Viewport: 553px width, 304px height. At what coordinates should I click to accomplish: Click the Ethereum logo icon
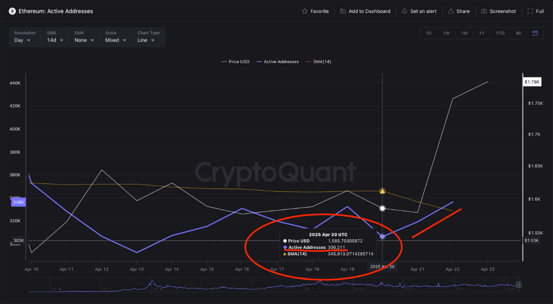(x=12, y=11)
